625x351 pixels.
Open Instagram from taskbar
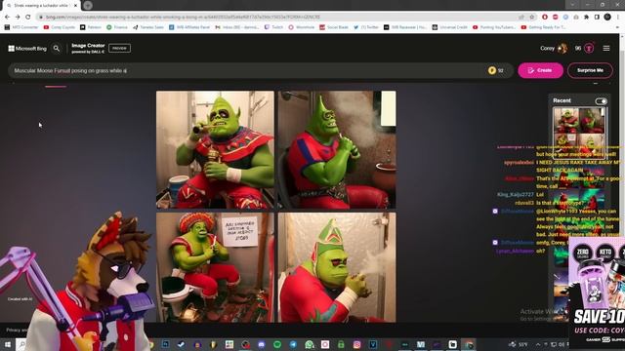[357, 344]
